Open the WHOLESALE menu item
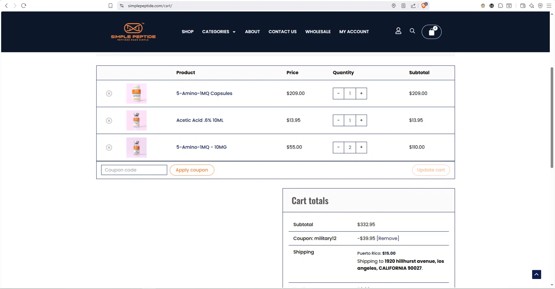Viewport: 555px width, 289px height. point(318,32)
